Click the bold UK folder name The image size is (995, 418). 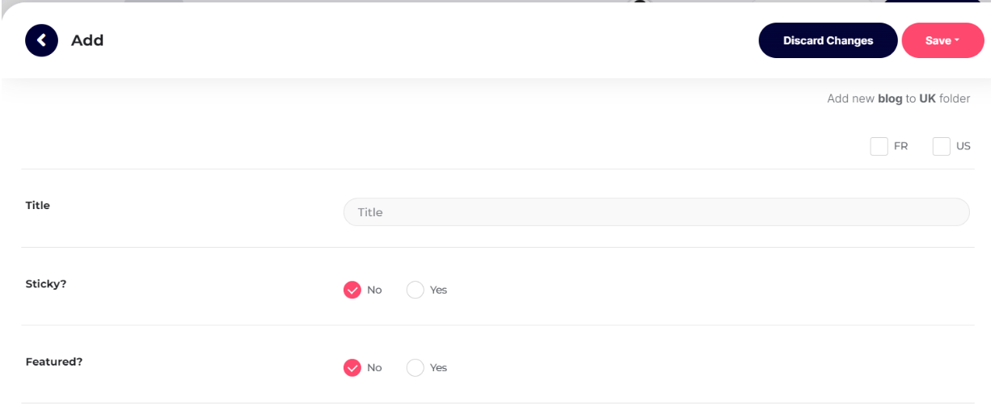(927, 98)
